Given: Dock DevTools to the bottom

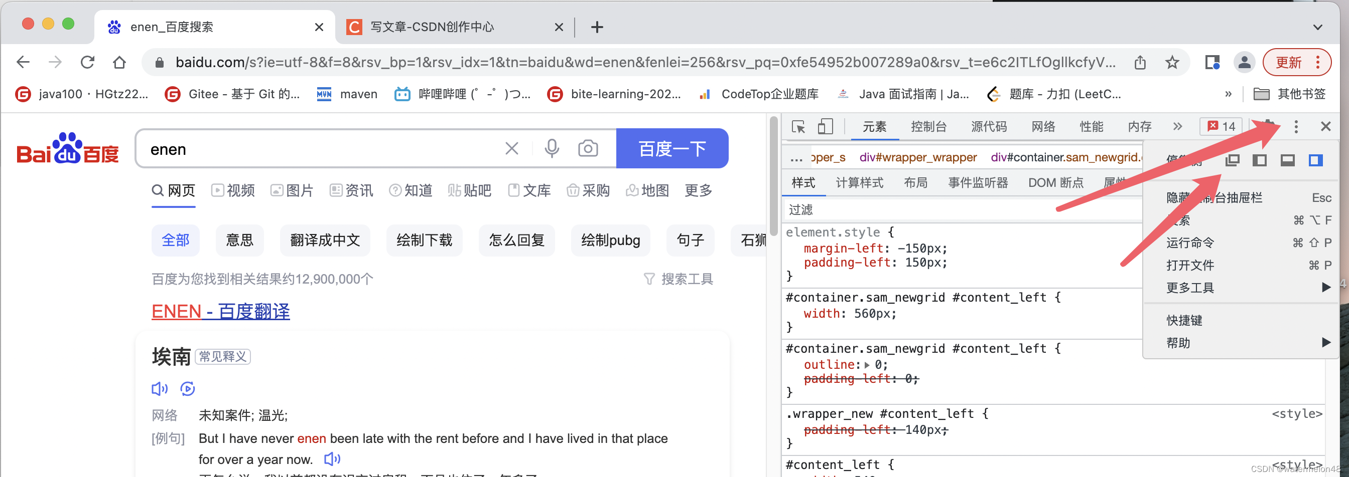Looking at the screenshot, I should tap(1287, 160).
